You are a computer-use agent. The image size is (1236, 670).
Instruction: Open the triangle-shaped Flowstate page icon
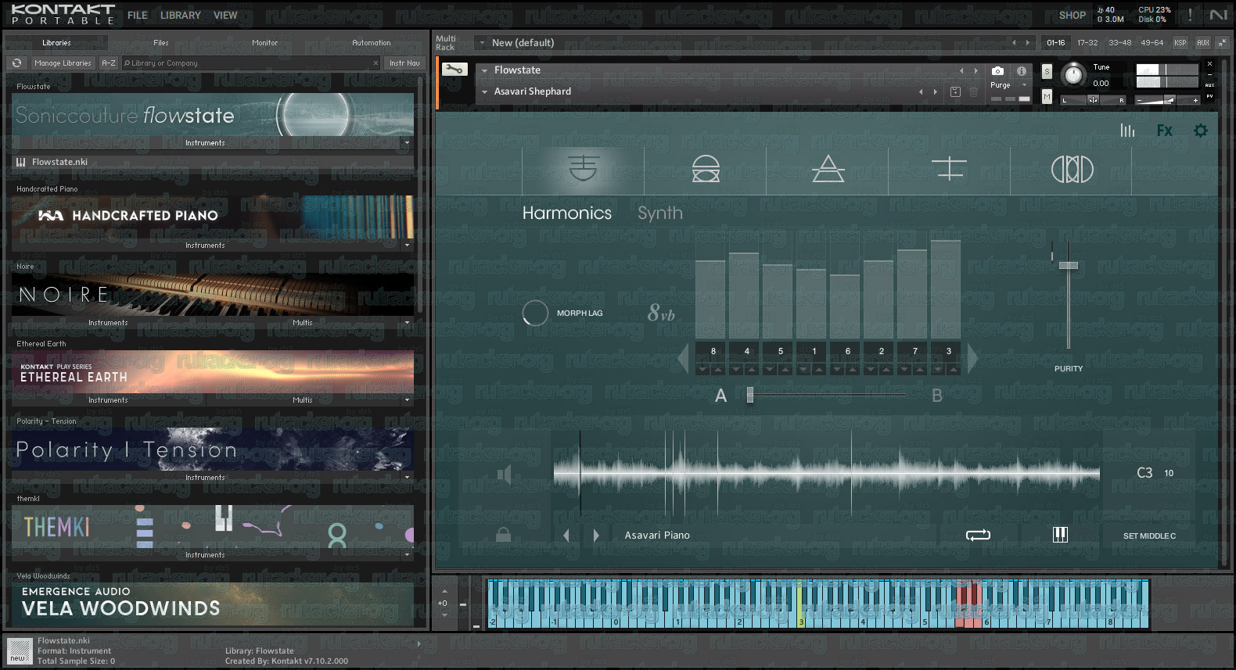point(828,168)
